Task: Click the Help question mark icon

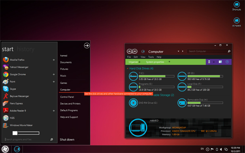Action: 227,62
